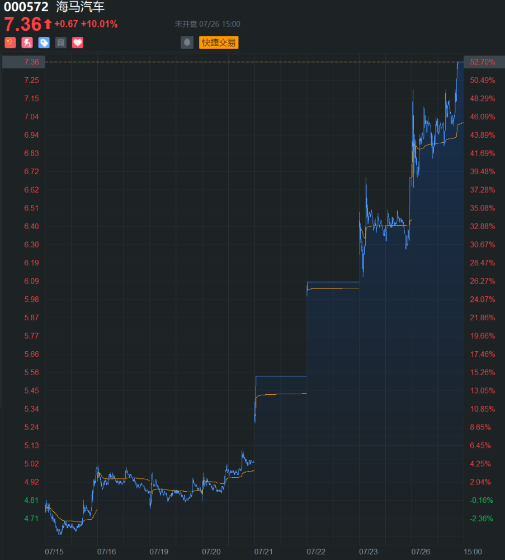Click the 07/19 date label on axis

(159, 552)
